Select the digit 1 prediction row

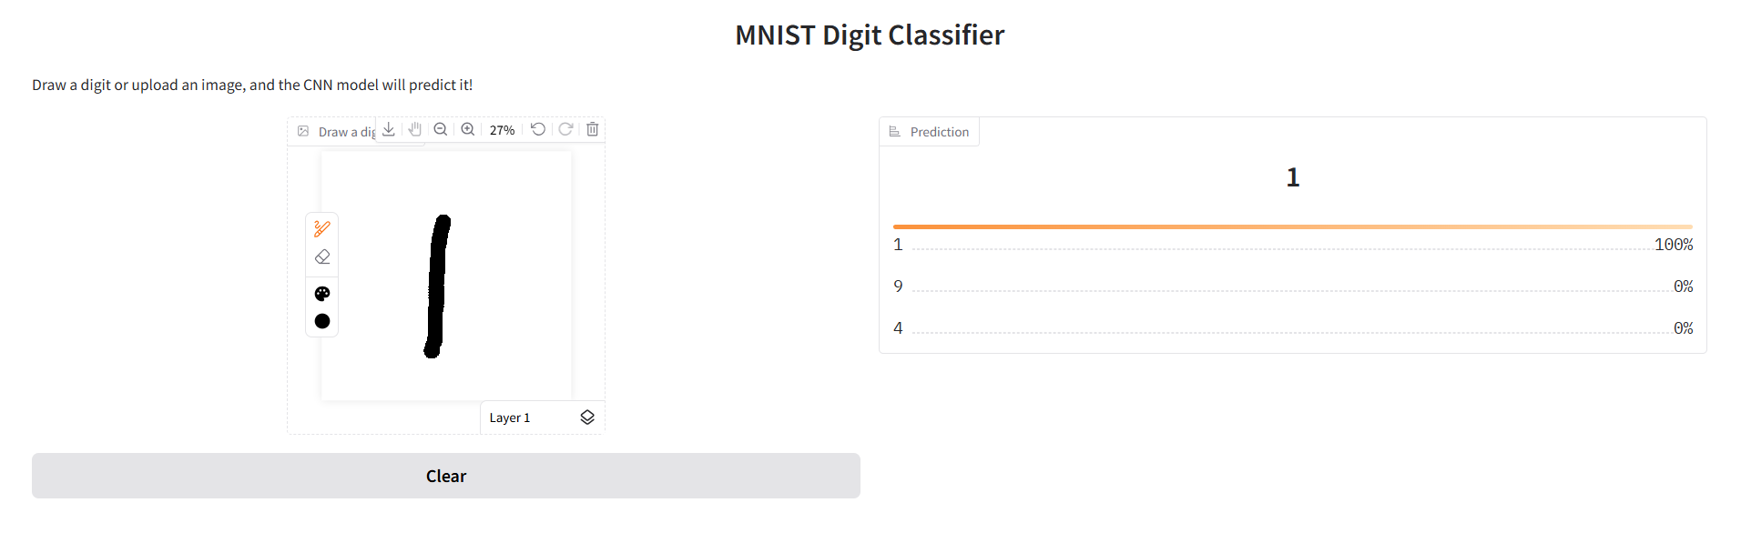[x=1292, y=245]
